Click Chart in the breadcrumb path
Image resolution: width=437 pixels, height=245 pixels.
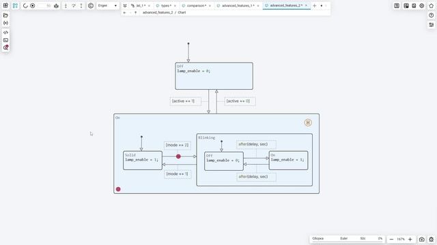coord(182,12)
